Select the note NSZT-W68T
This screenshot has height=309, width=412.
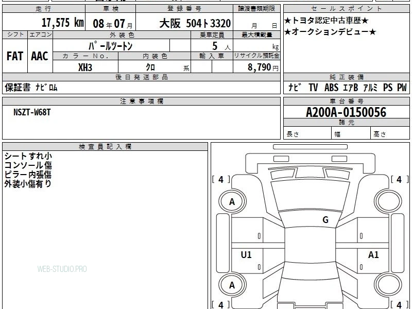pyautogui.click(x=32, y=112)
